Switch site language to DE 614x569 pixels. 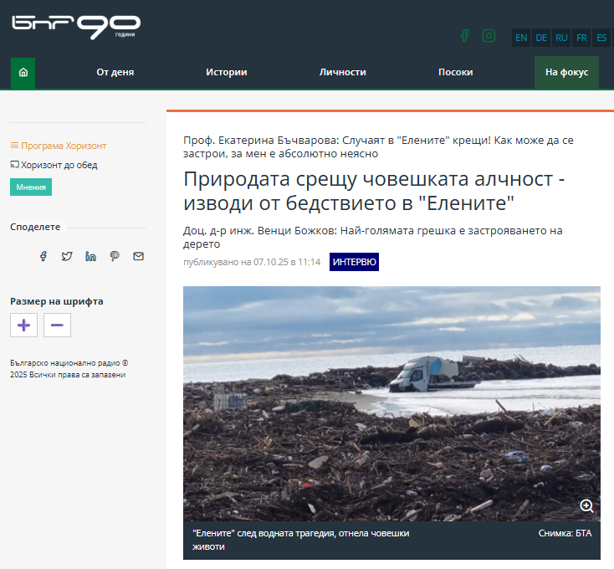(541, 38)
